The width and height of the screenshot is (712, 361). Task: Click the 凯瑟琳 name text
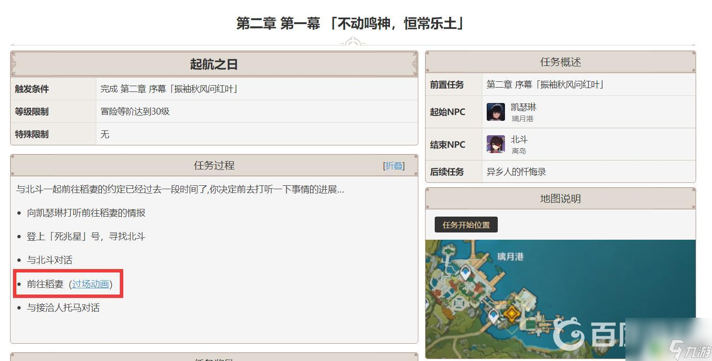523,107
